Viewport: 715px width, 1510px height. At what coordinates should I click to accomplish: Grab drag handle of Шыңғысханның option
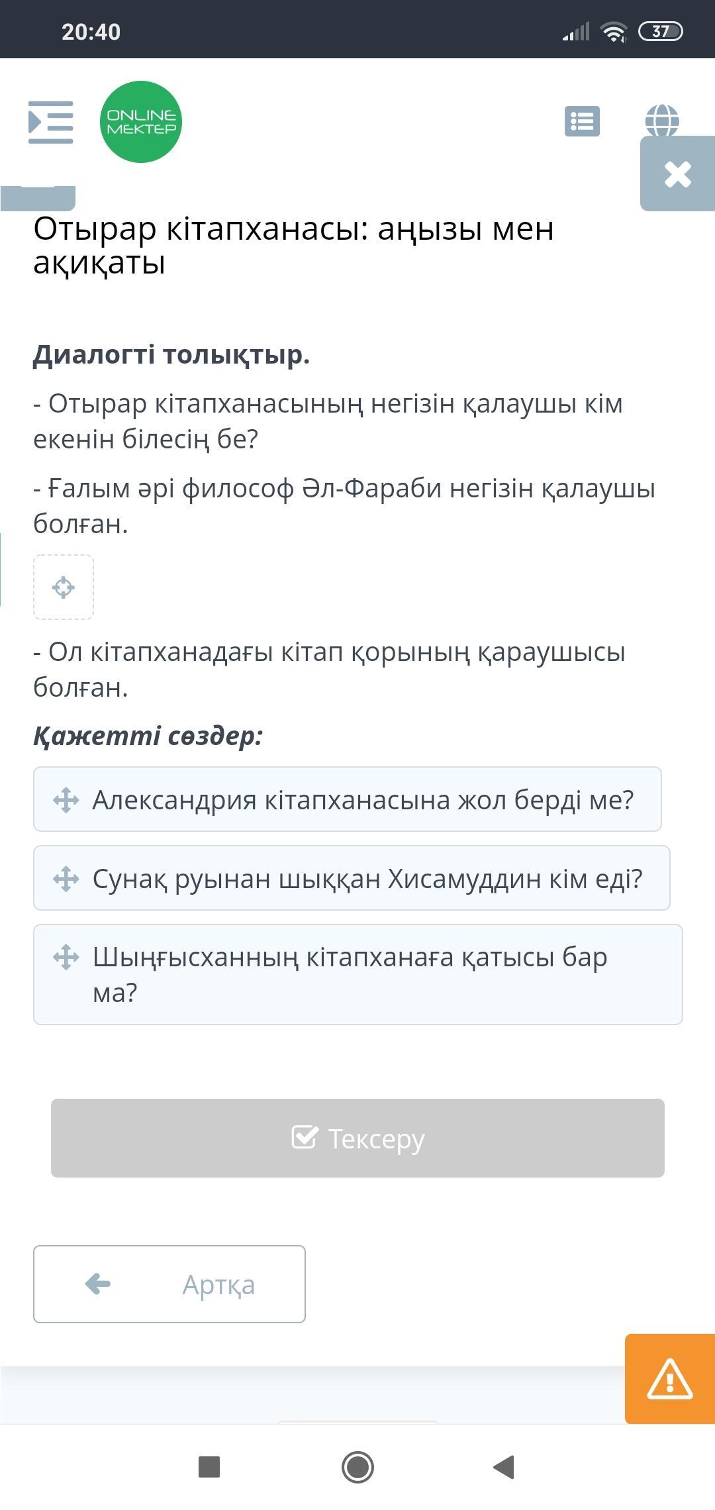66,958
